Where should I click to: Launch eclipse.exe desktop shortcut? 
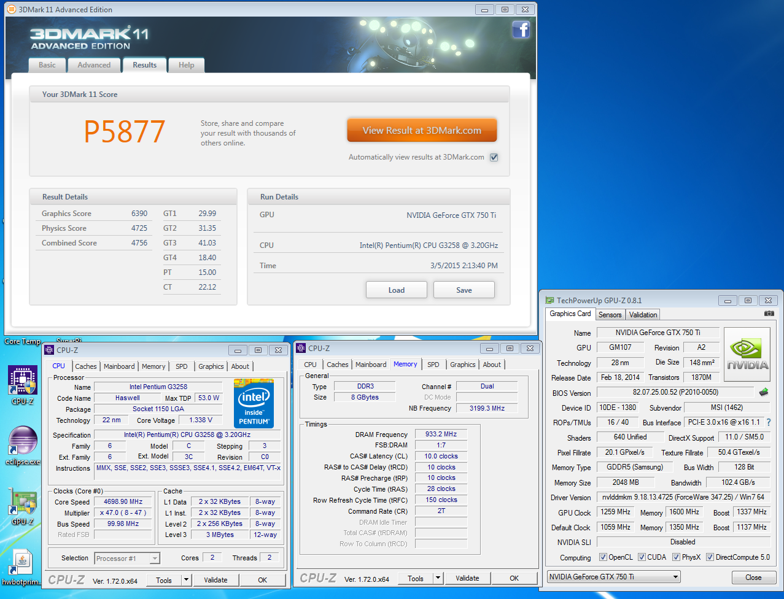[23, 446]
